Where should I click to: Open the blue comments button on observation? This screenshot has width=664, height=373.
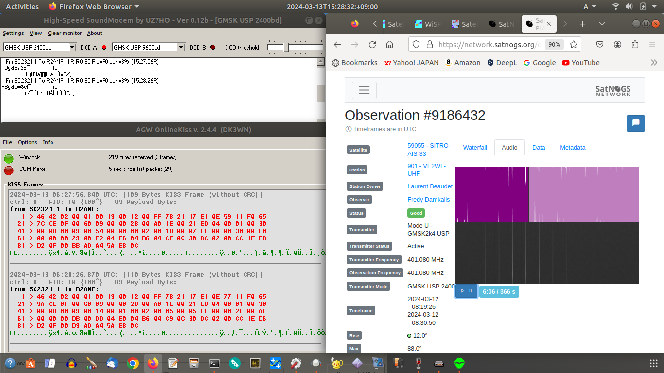[636, 123]
